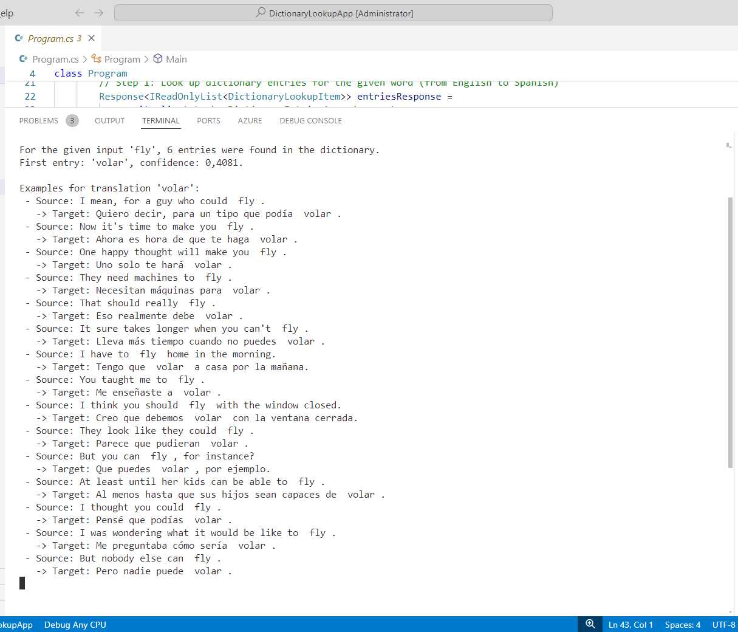Screen dimensions: 738x632
Task: Click Ln 43, Col 1 to go to line
Action: pyautogui.click(x=630, y=624)
